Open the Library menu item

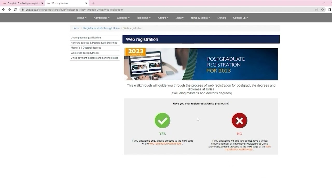[179, 18]
